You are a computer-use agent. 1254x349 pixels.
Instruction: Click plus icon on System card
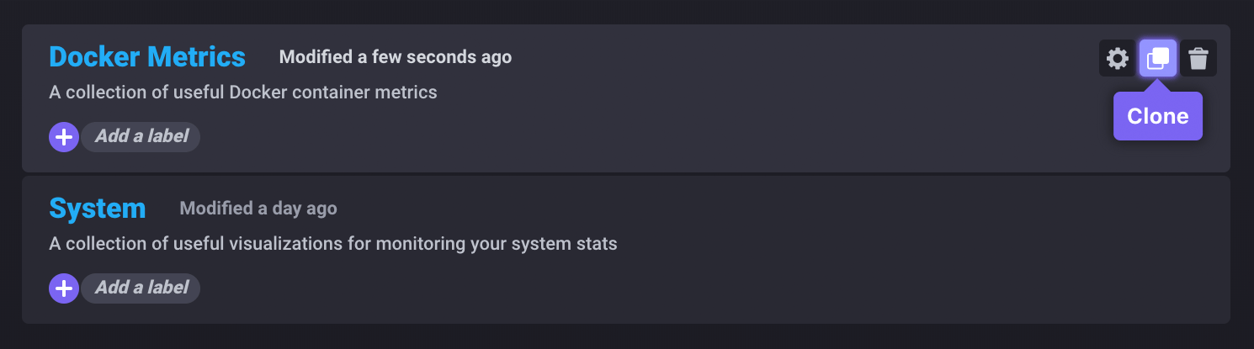coord(64,288)
